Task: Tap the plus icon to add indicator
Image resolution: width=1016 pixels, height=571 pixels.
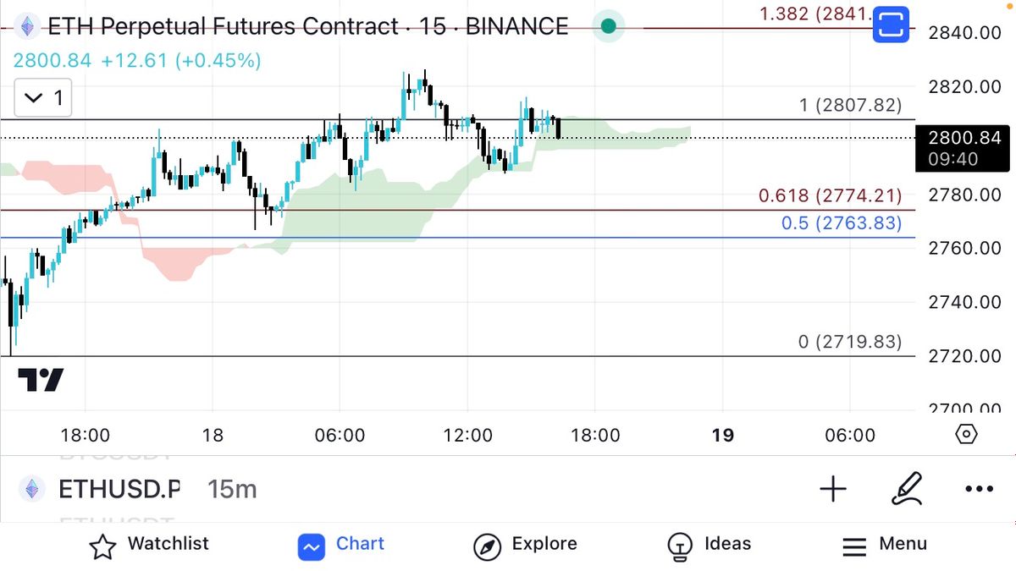Action: point(833,489)
